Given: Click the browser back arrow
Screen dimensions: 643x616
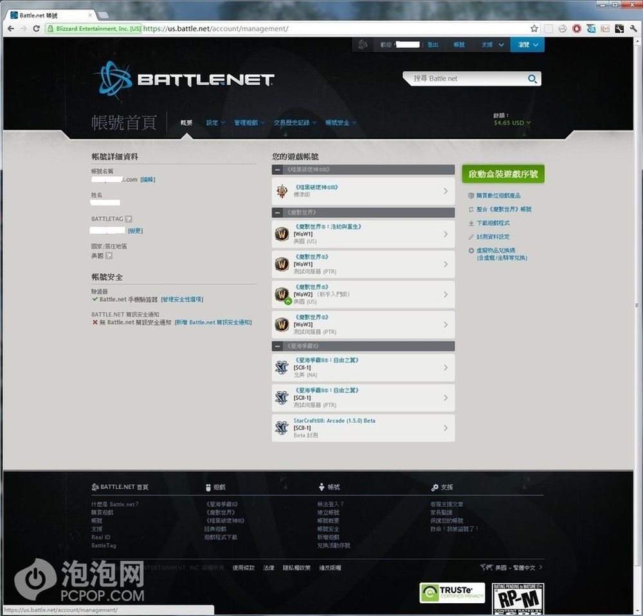Looking at the screenshot, I should pyautogui.click(x=11, y=29).
